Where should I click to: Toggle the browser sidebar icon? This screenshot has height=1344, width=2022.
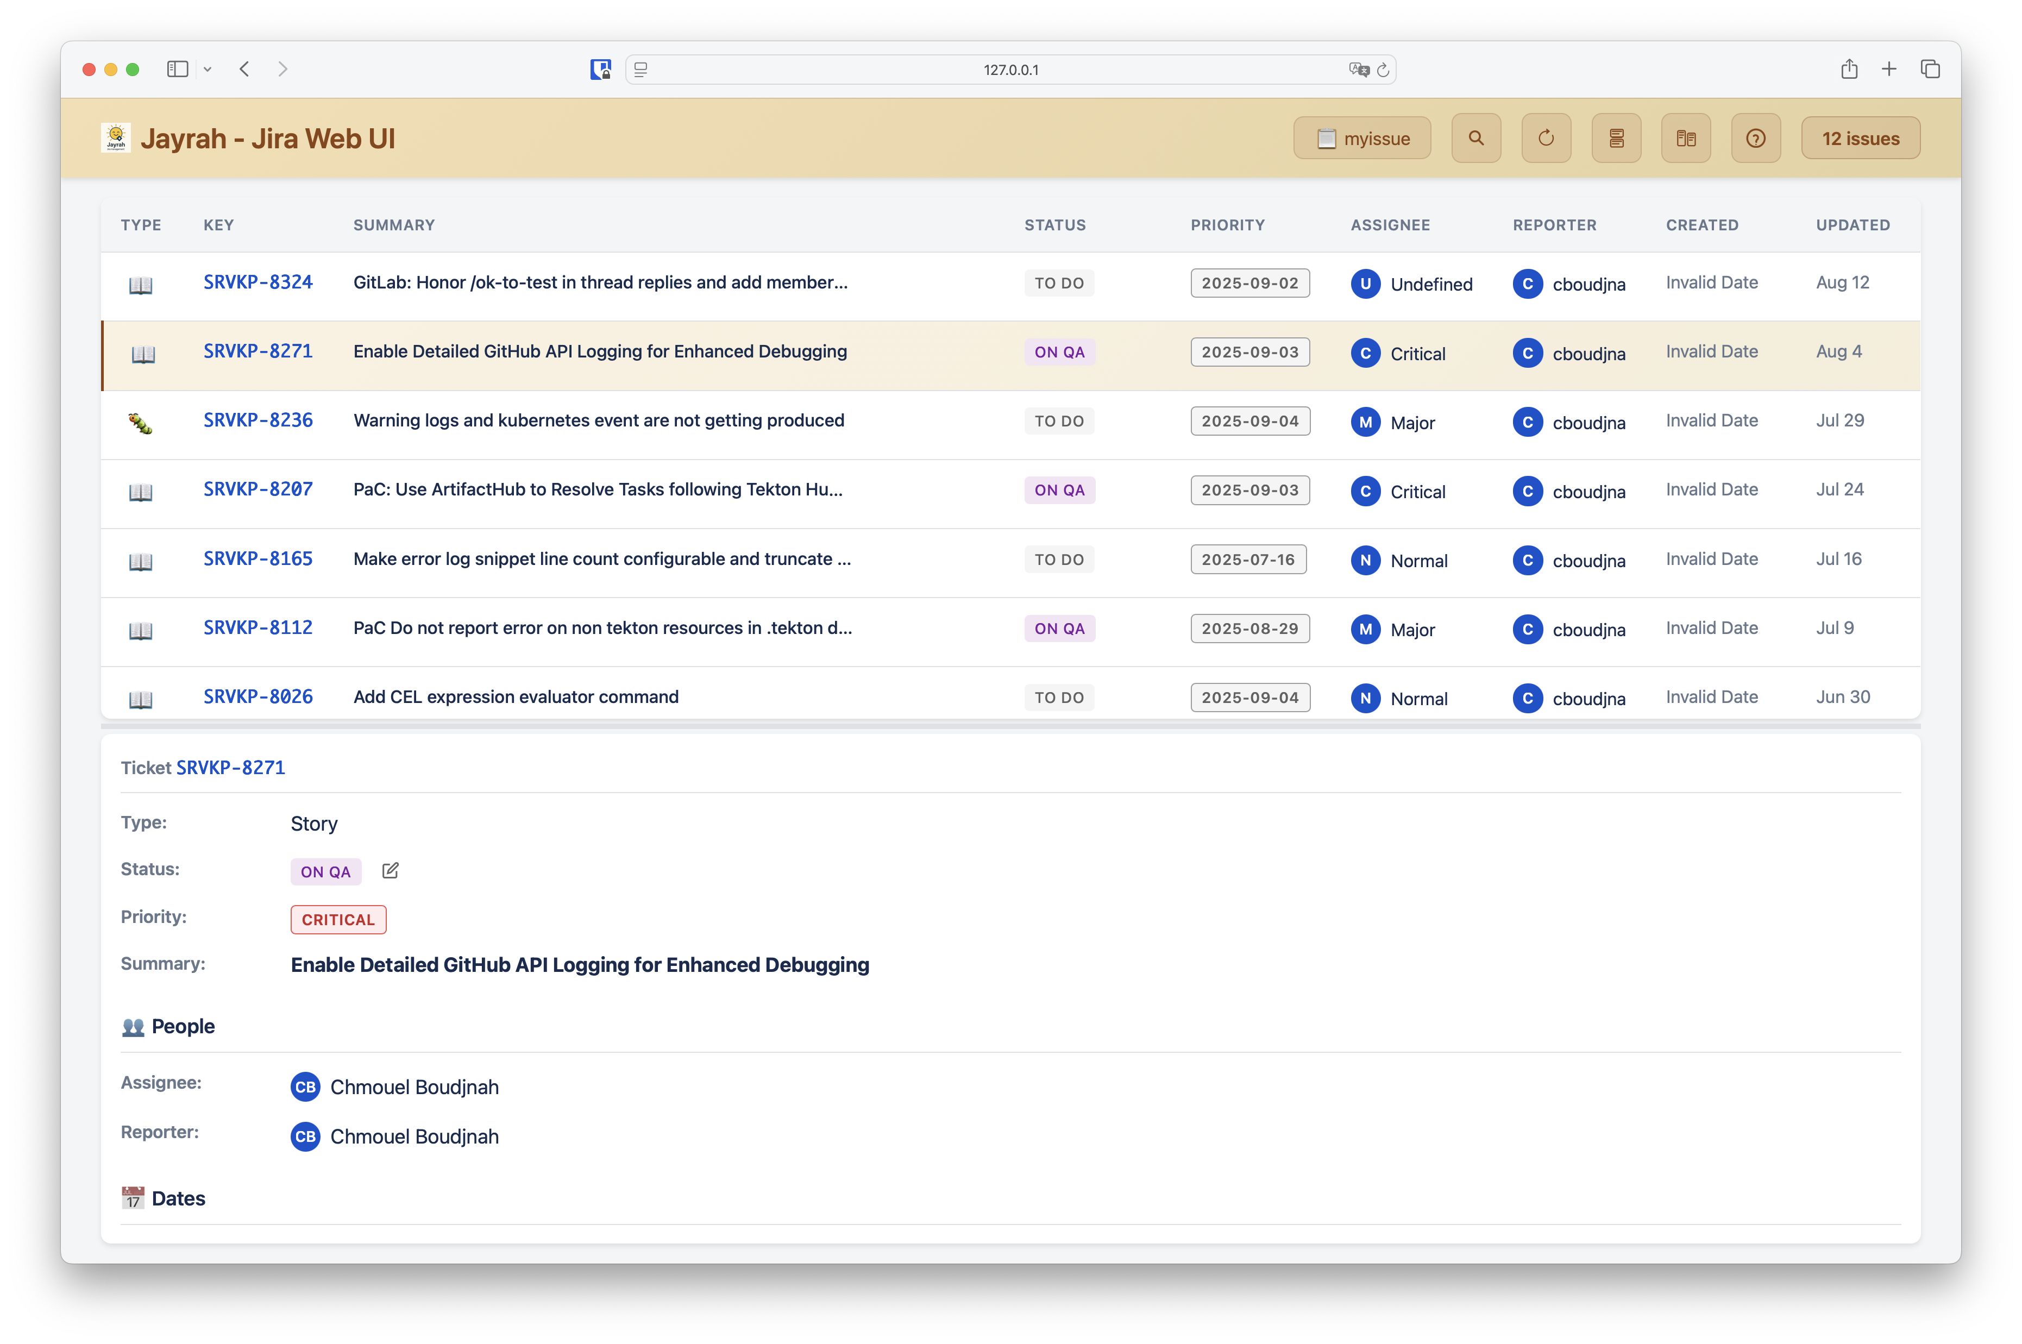tap(178, 68)
